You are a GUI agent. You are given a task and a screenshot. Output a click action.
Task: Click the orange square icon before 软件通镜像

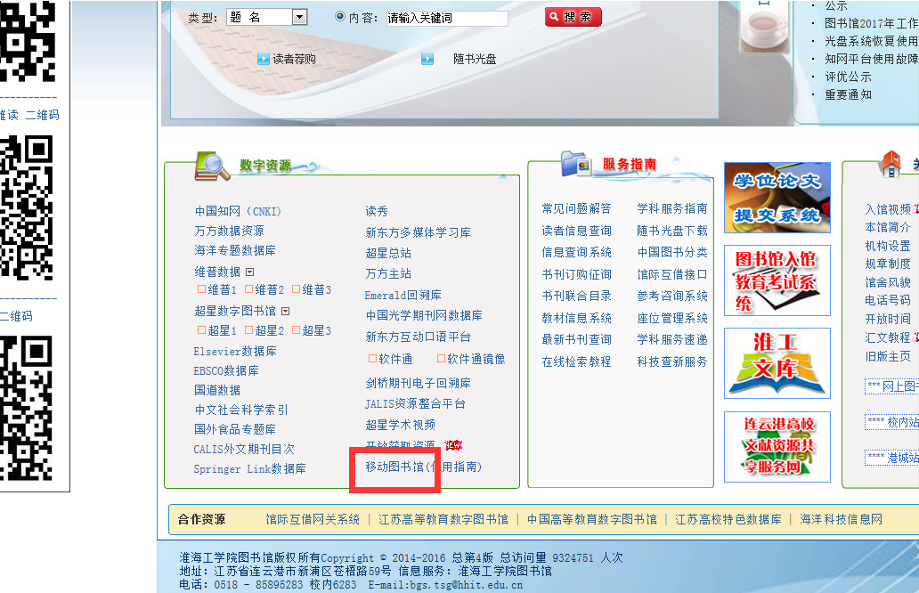click(441, 359)
